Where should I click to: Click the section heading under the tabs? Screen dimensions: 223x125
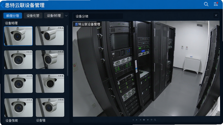(x=11, y=23)
